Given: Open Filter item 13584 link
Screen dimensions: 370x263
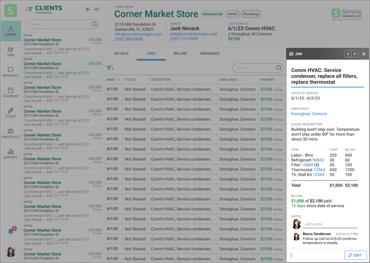Looking at the screenshot, I should pyautogui.click(x=307, y=165).
